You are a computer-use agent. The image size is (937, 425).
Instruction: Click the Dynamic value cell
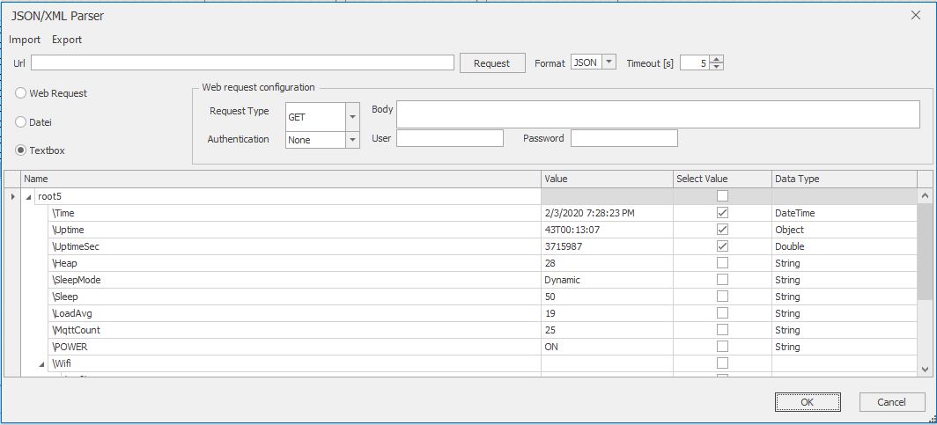607,280
